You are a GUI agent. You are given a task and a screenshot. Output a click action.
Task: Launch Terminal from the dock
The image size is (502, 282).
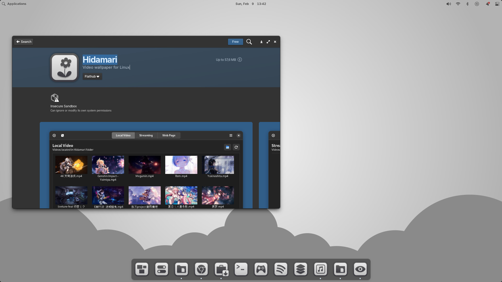coord(241,269)
